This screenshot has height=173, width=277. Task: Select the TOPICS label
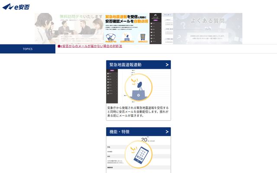point(28,49)
